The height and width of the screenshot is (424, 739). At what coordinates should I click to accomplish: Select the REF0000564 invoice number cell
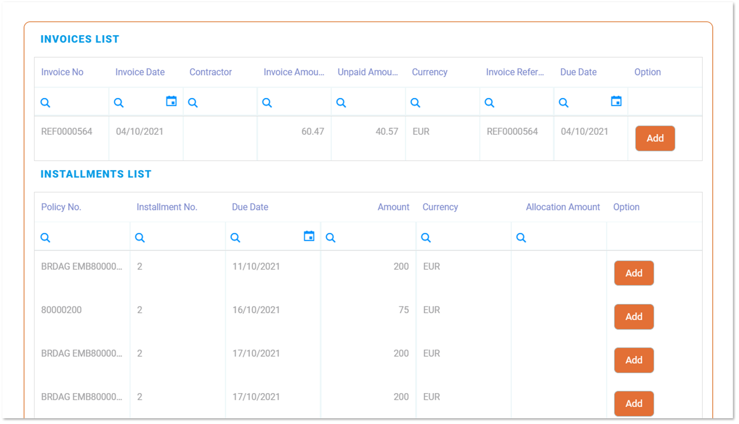point(67,132)
